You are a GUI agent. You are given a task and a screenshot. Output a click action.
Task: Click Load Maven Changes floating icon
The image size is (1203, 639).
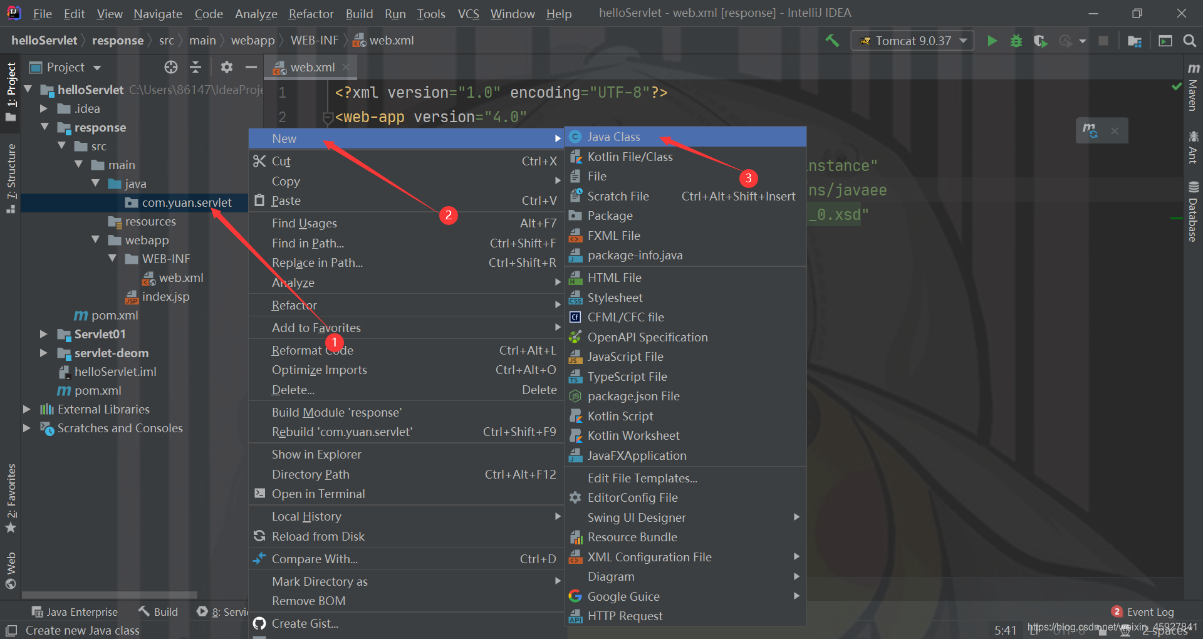point(1090,130)
